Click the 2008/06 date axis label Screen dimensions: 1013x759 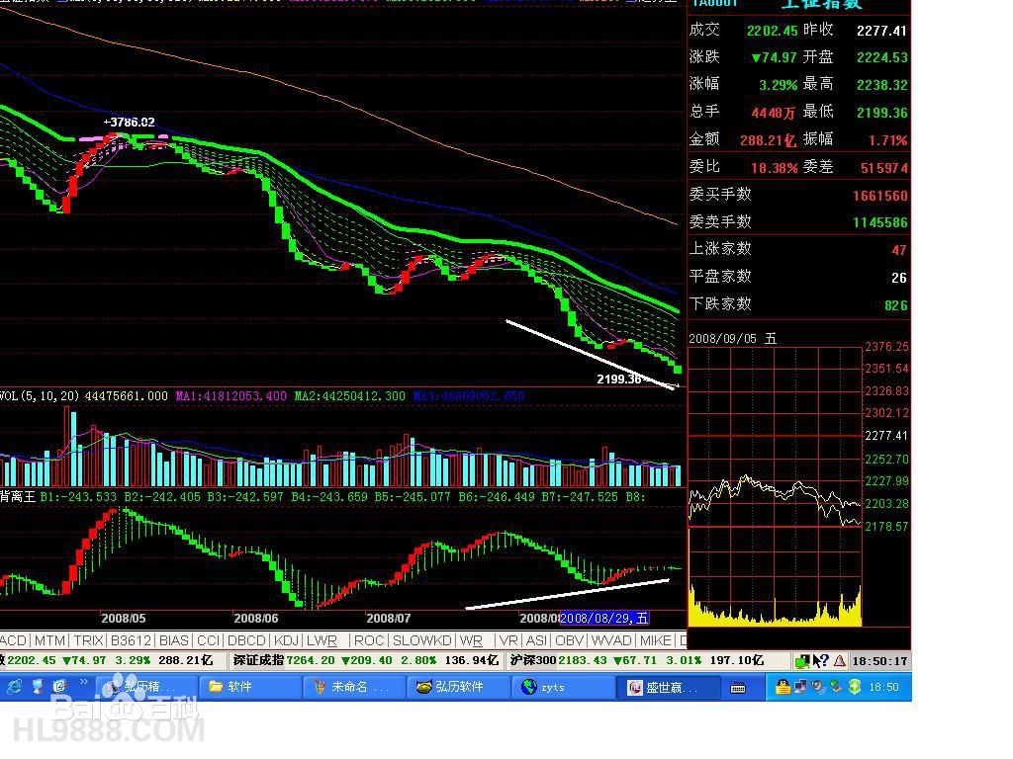256,619
